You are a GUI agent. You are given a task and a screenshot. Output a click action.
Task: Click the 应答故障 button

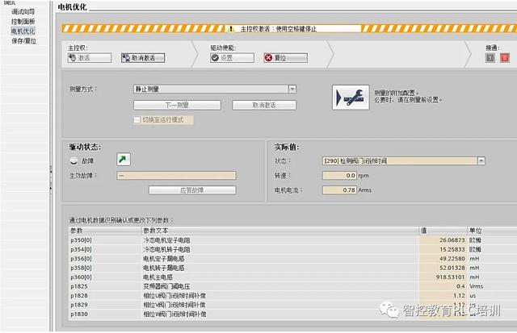[192, 190]
